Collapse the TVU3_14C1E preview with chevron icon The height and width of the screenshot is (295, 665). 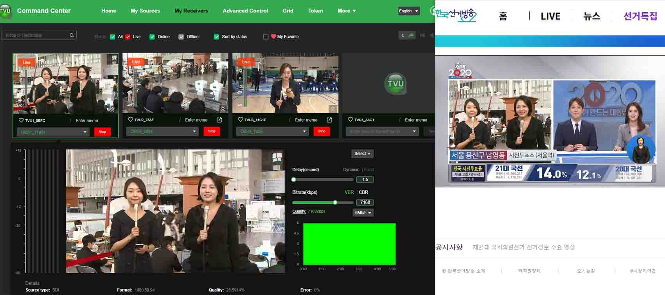coord(332,109)
